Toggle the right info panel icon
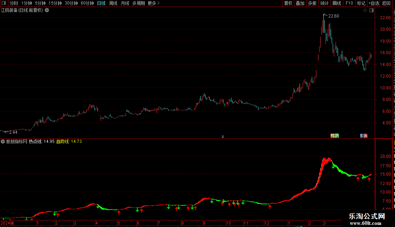The height and width of the screenshot is (227, 395). click(372, 10)
